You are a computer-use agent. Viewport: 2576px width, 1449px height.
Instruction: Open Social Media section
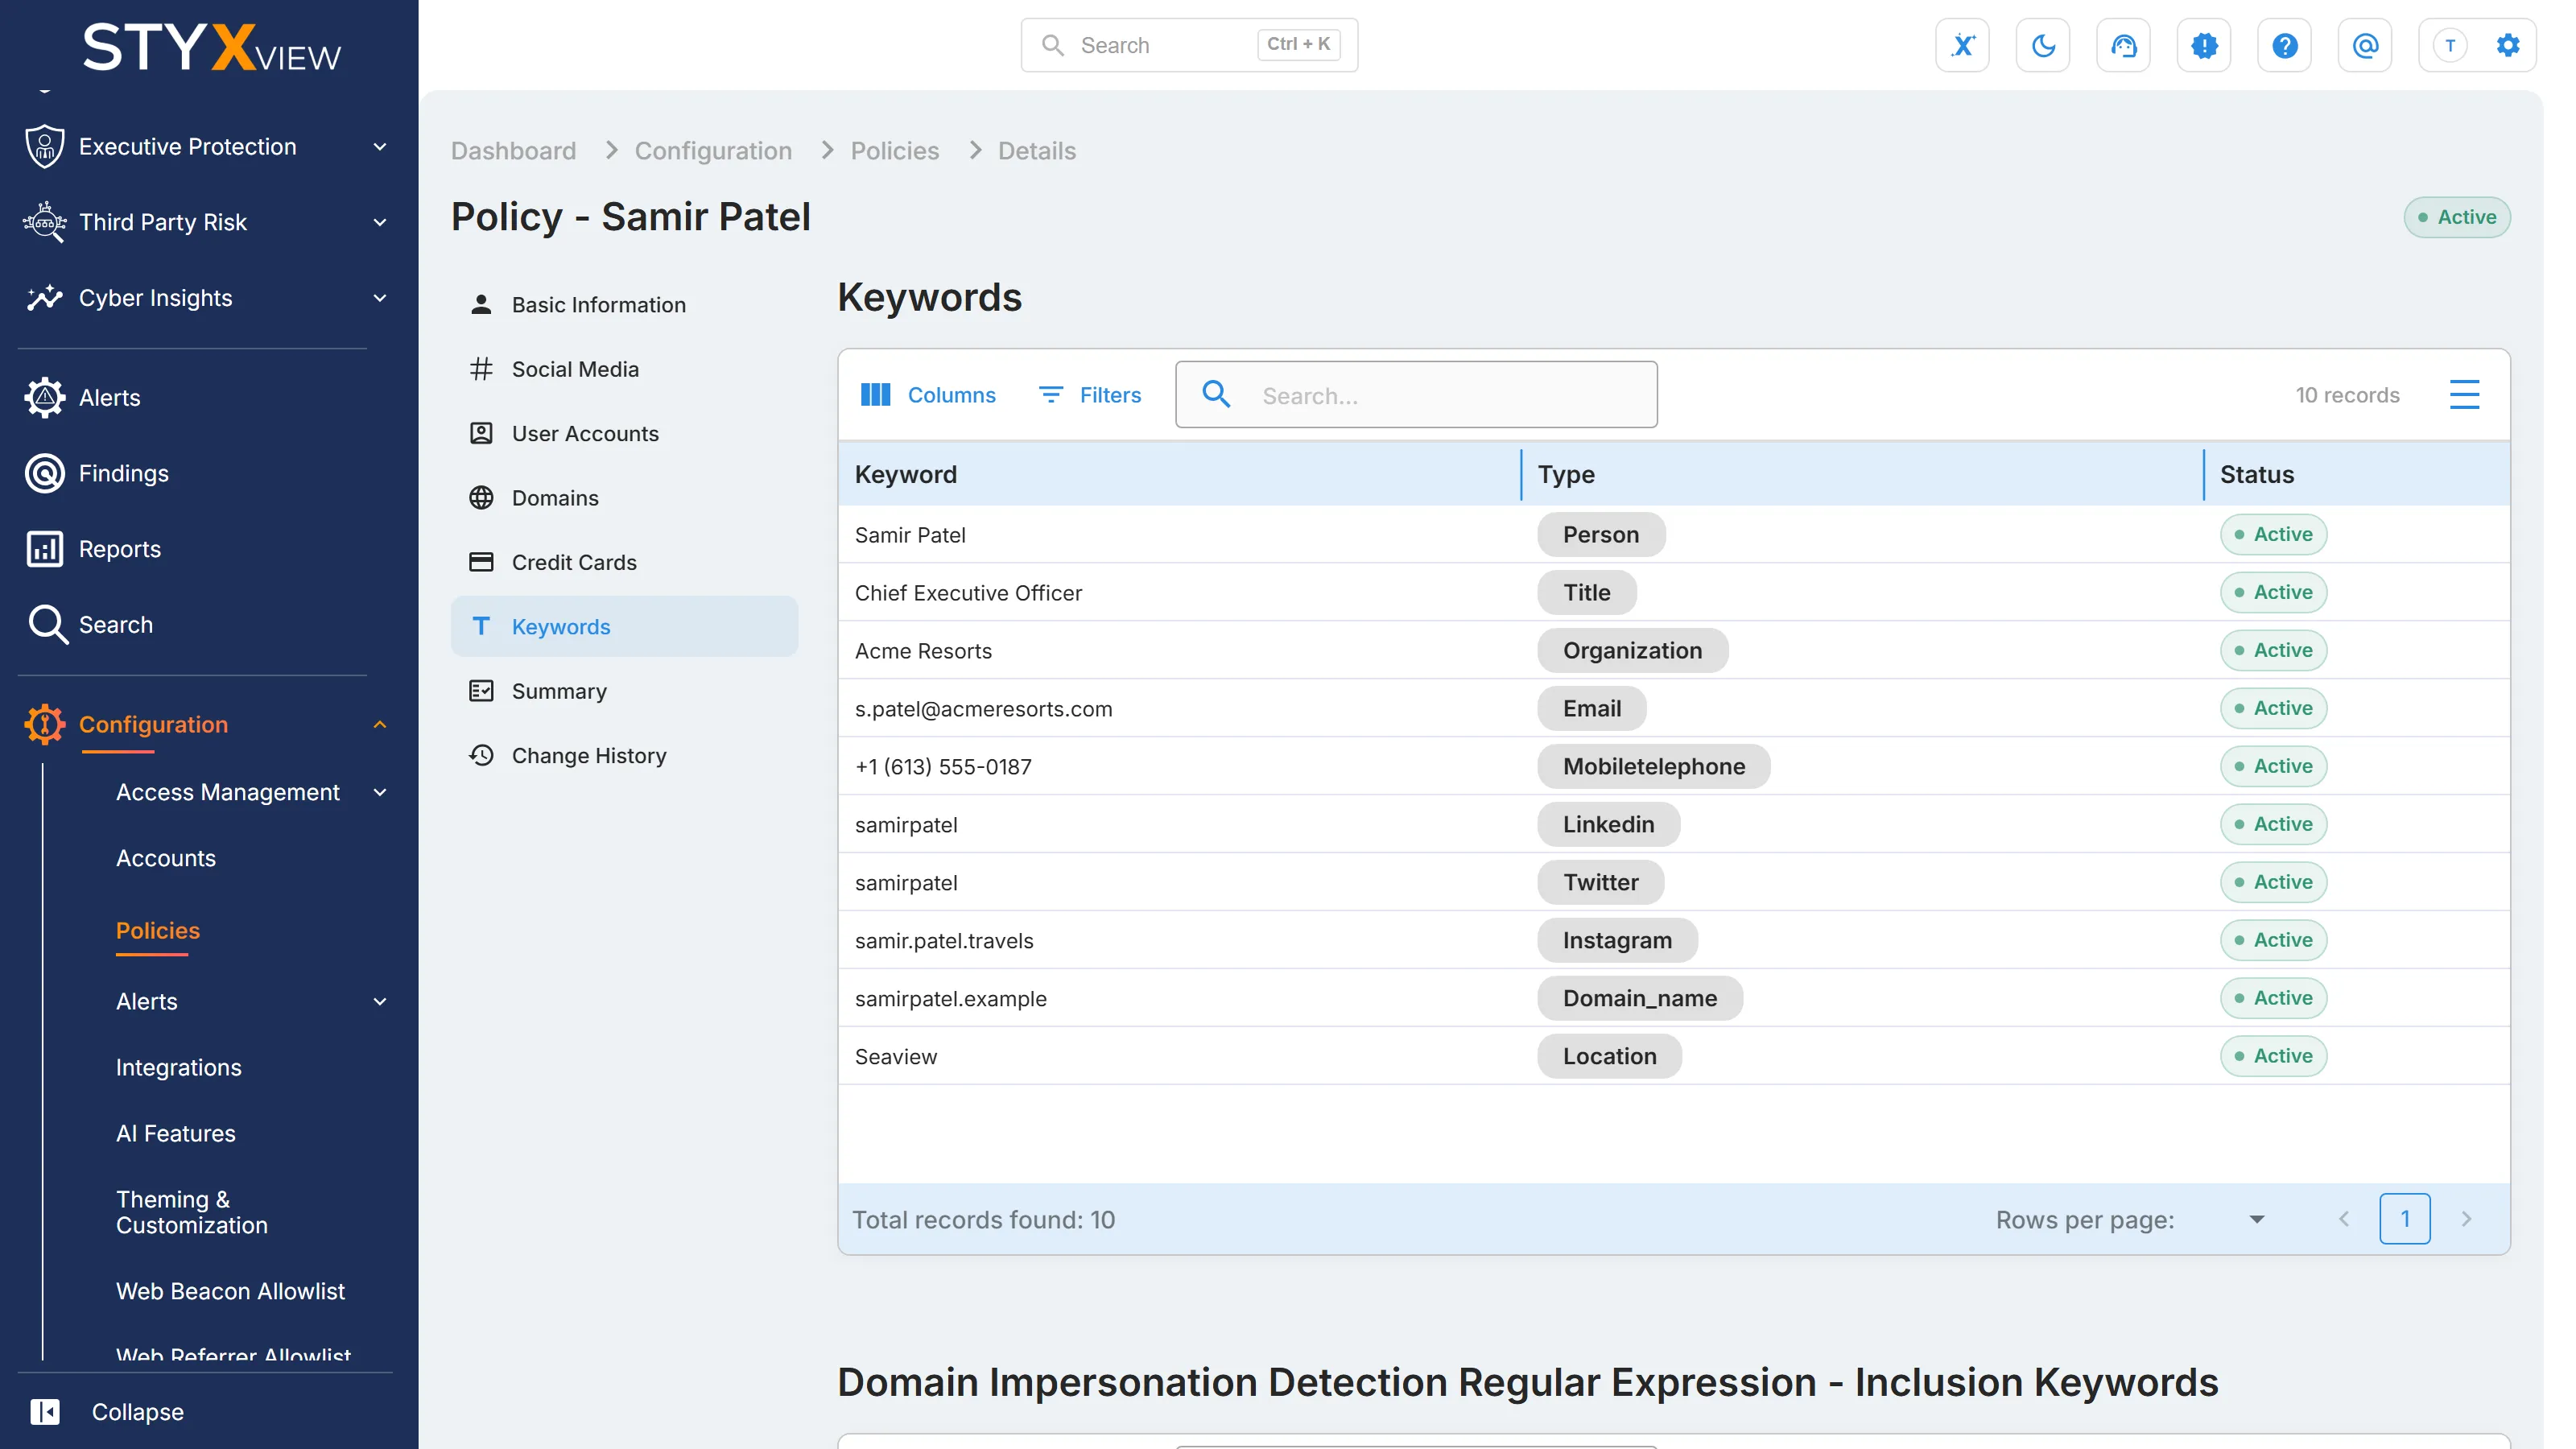click(x=624, y=369)
